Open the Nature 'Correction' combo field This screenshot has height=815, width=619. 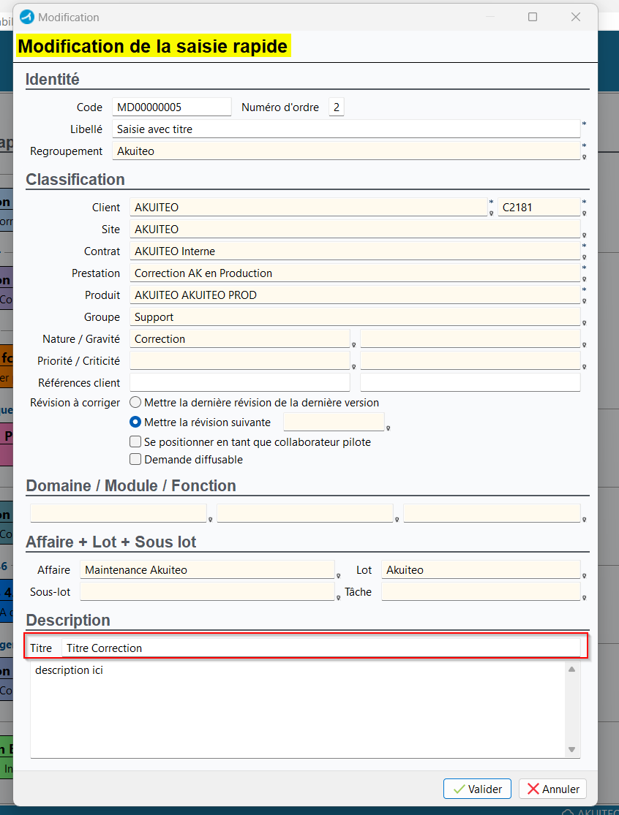point(240,339)
